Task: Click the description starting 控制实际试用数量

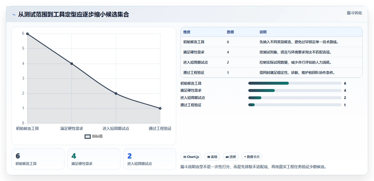Action: click(x=295, y=62)
